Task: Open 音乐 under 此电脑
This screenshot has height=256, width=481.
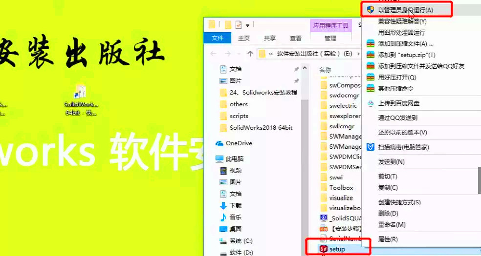Action: tap(235, 217)
